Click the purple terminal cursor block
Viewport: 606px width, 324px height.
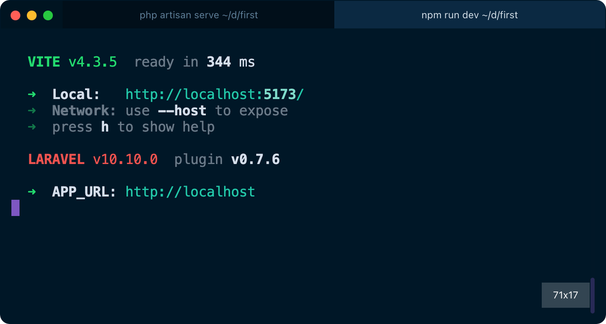coord(15,208)
